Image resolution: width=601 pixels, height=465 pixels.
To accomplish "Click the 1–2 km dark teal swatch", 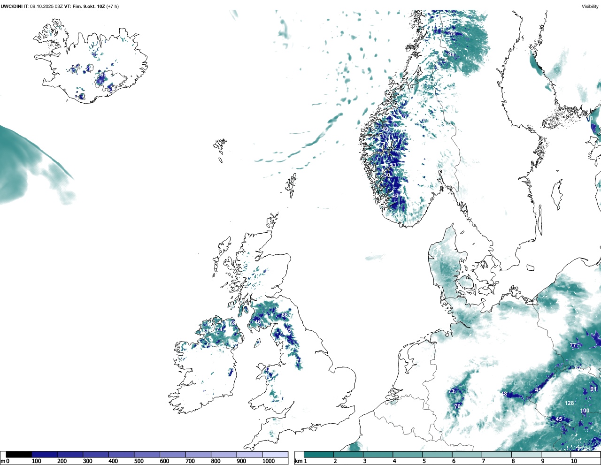I will [x=319, y=454].
